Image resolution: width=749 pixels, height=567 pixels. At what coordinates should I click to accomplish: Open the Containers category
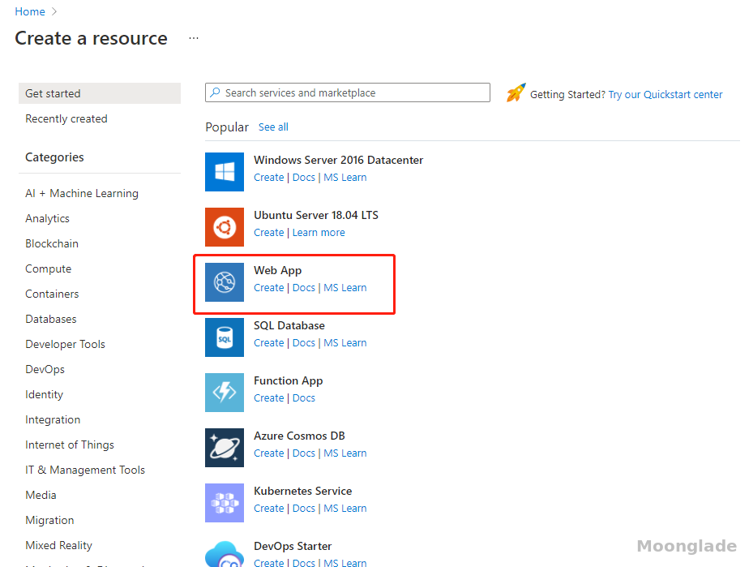(x=52, y=294)
